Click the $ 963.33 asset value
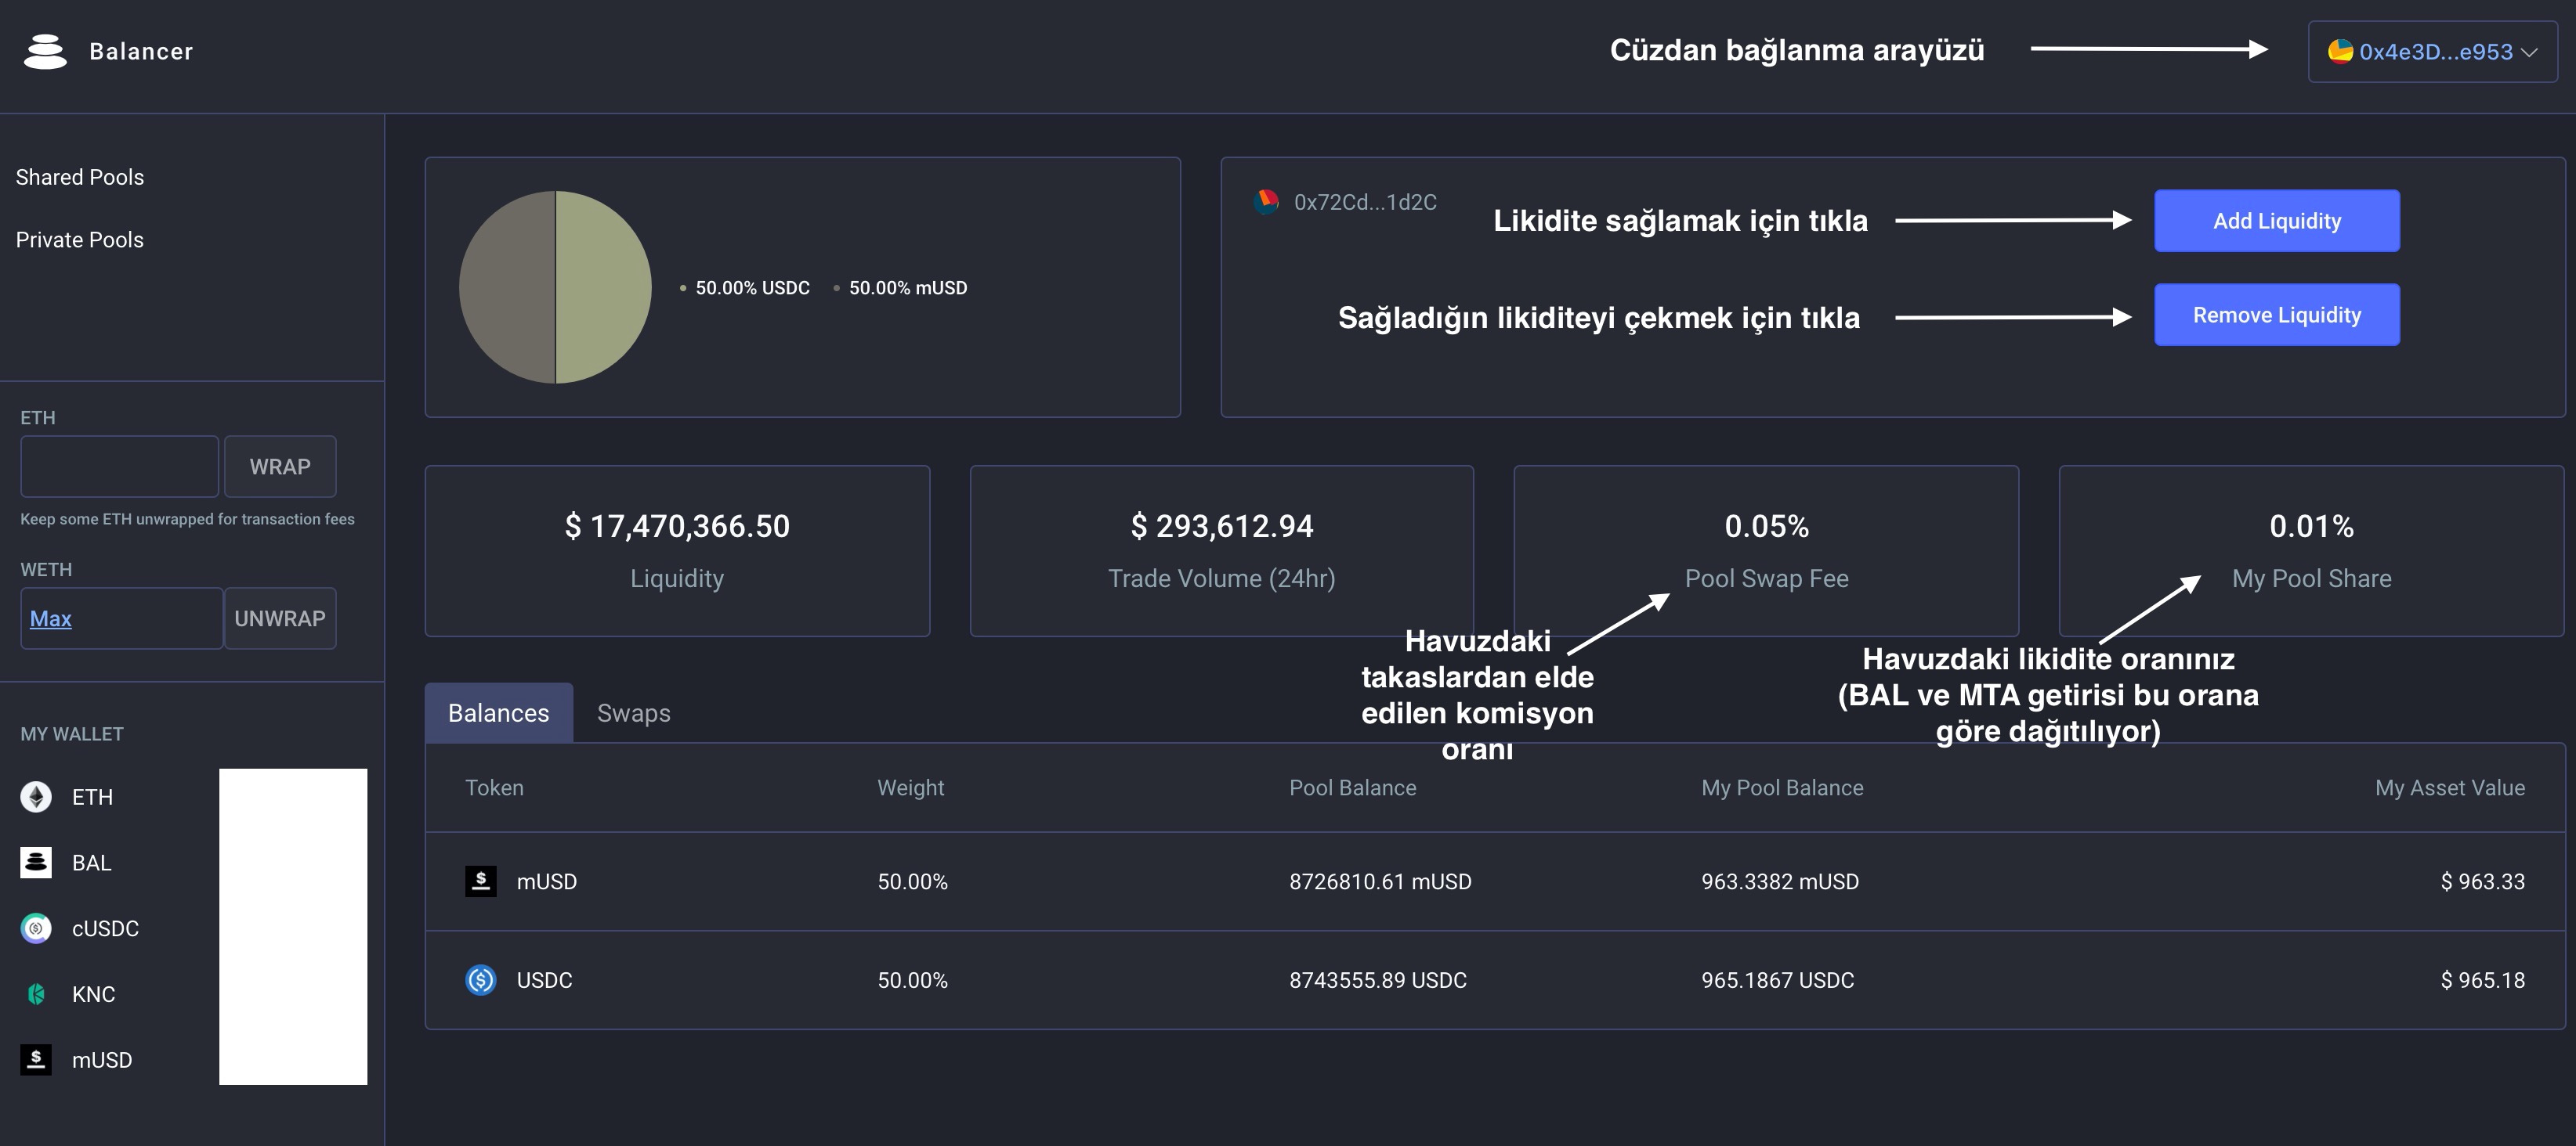The image size is (2576, 1146). pos(2483,881)
